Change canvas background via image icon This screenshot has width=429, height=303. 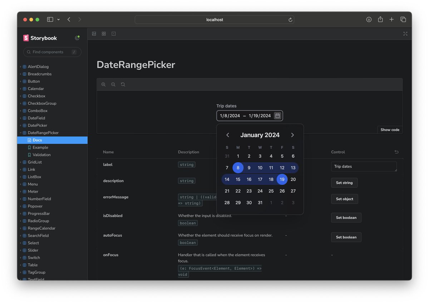(94, 34)
